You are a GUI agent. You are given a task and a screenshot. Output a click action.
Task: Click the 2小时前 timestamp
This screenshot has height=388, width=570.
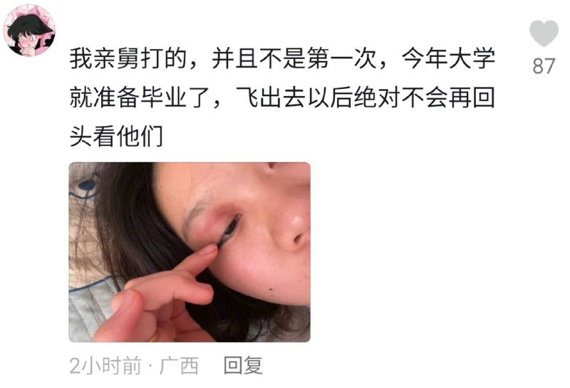tap(105, 365)
